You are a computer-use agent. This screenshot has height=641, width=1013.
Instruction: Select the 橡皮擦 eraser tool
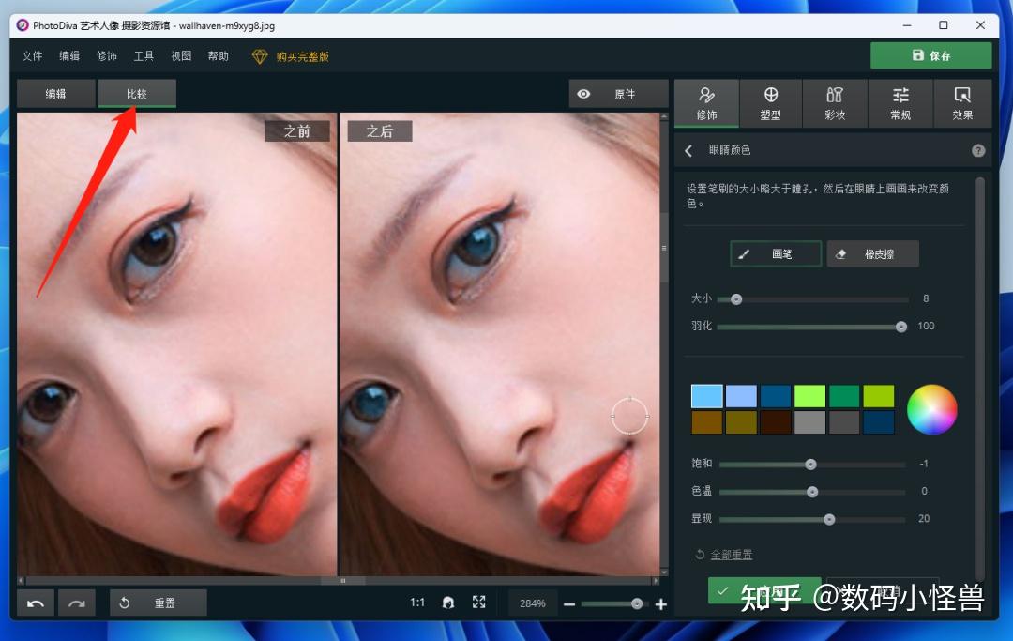coord(873,254)
